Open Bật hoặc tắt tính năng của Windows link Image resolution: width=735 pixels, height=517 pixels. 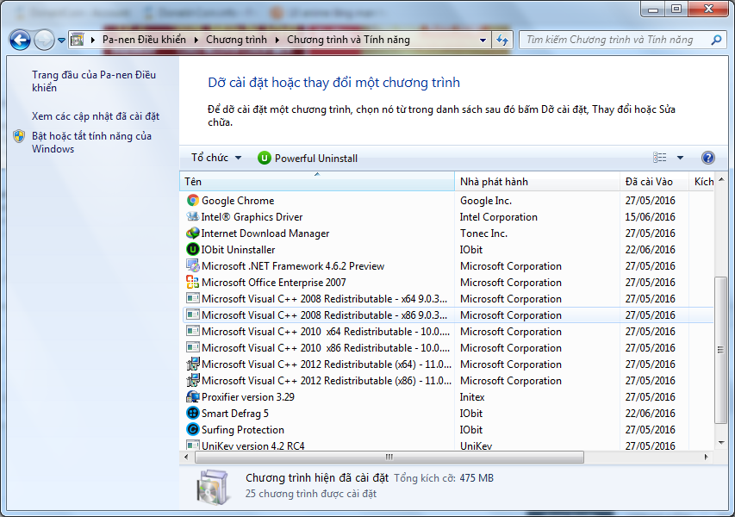(x=92, y=142)
